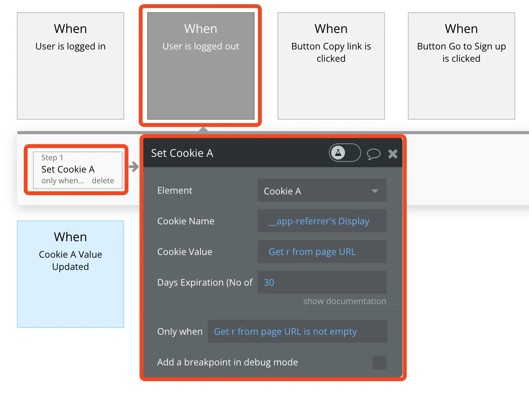This screenshot has width=529, height=398.
Task: Click the arrow after Step 1
Action: 133,167
